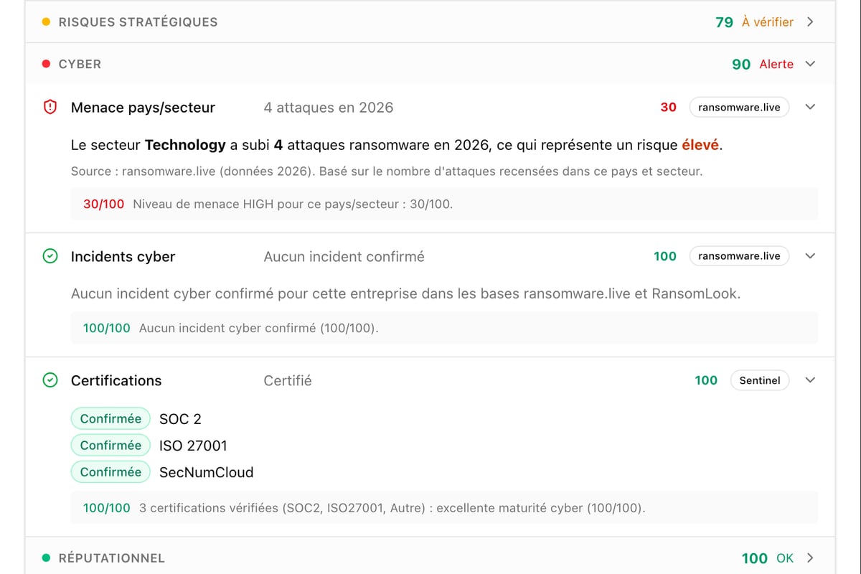Screen dimensions: 861x574
Task: Collapse the Cyber section chevron
Action: (811, 64)
